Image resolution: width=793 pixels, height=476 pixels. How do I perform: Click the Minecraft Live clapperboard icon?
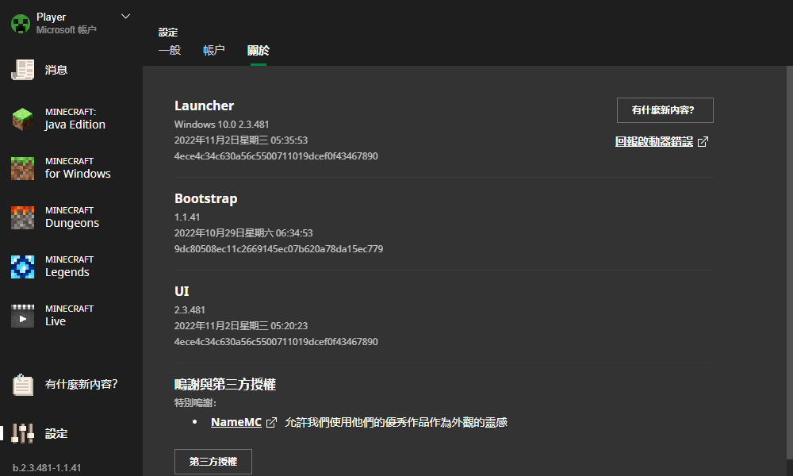(x=23, y=316)
